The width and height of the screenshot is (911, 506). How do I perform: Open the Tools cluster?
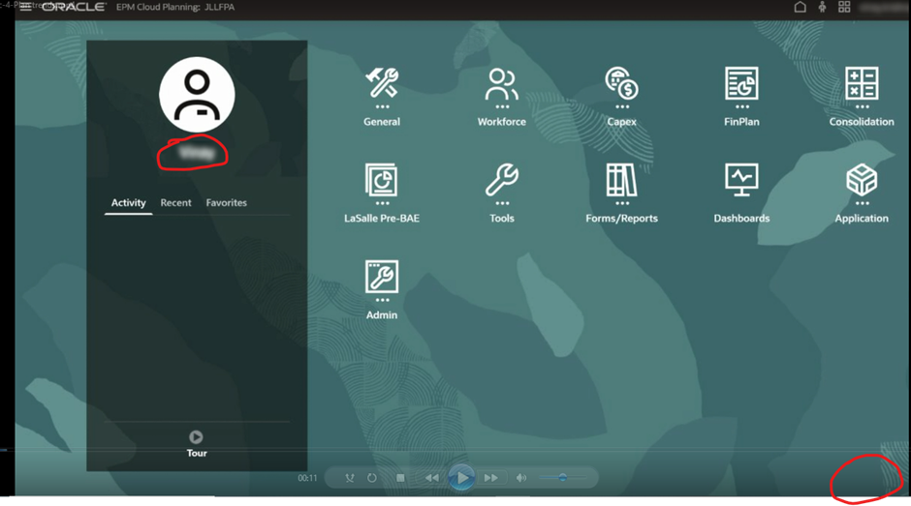(x=501, y=193)
